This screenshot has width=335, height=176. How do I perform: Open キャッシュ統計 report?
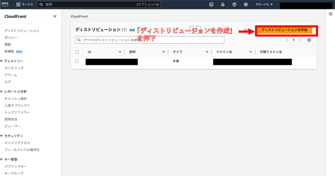(x=16, y=99)
